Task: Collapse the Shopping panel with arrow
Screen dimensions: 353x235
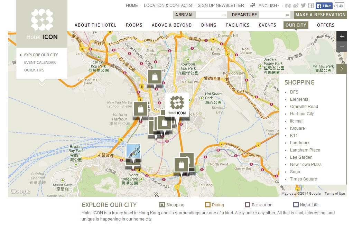Action: pos(341,69)
